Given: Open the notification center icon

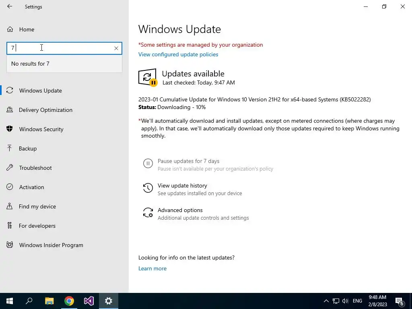Looking at the screenshot, I should click(400, 301).
